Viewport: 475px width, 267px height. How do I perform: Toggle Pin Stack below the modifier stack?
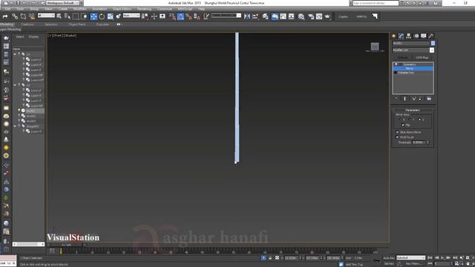(396, 99)
